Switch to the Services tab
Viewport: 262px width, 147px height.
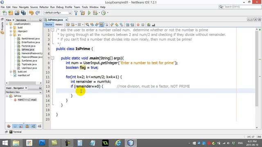21,20
